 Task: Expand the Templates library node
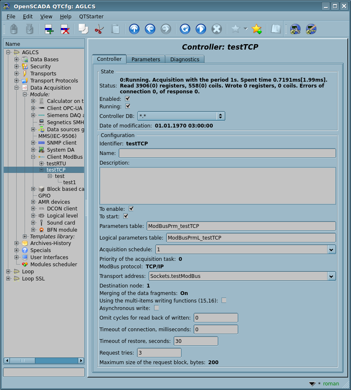25,237
